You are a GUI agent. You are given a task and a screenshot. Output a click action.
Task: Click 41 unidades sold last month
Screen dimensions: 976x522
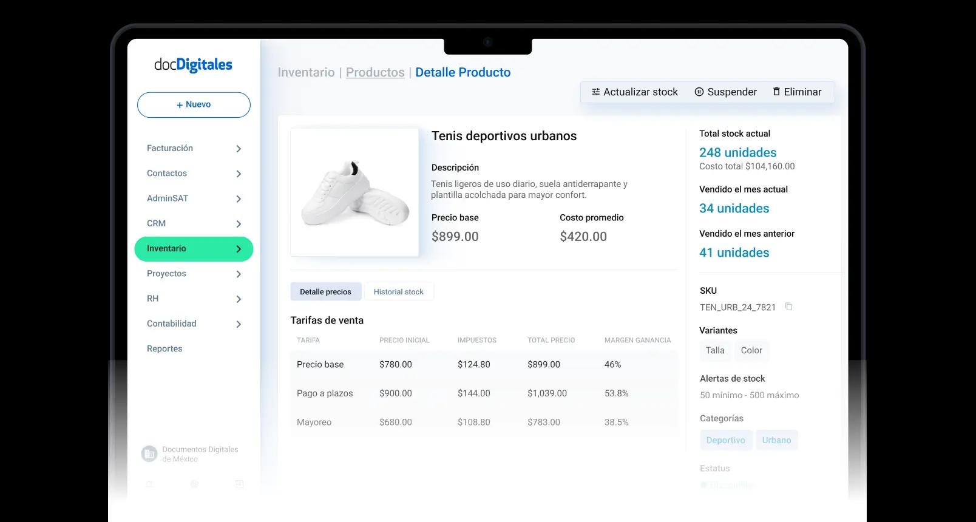[x=734, y=253]
